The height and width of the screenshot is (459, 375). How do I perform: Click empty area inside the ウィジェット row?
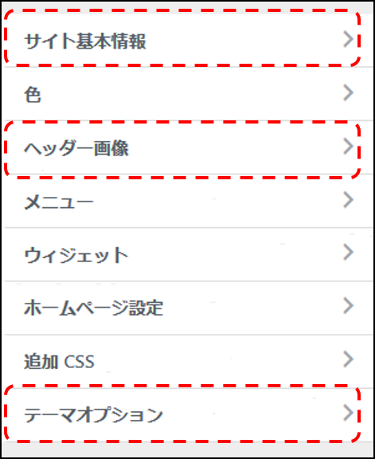pos(234,254)
